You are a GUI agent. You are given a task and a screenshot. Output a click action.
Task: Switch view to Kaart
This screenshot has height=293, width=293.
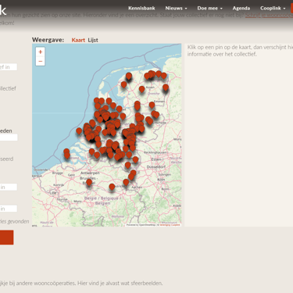point(78,40)
